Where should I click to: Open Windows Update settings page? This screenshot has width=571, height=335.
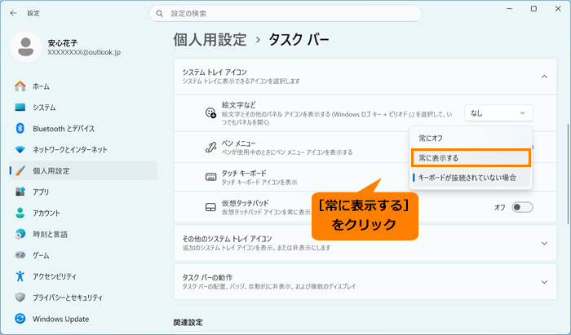pos(83,319)
